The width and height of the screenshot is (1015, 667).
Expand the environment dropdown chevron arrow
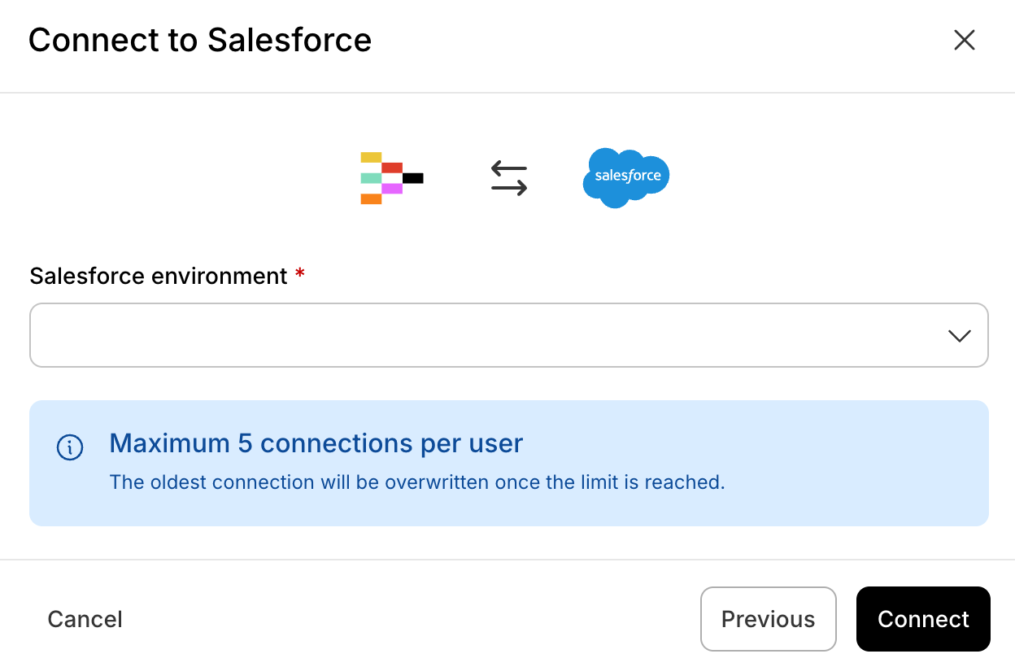point(959,336)
